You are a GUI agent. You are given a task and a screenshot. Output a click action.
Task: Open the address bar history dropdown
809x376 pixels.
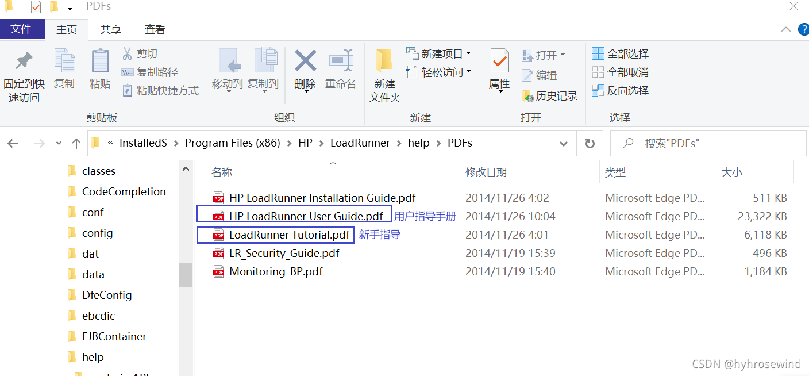[x=565, y=143]
